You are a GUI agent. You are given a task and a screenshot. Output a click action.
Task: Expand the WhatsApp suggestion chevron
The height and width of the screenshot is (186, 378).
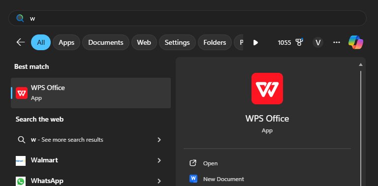(159, 181)
